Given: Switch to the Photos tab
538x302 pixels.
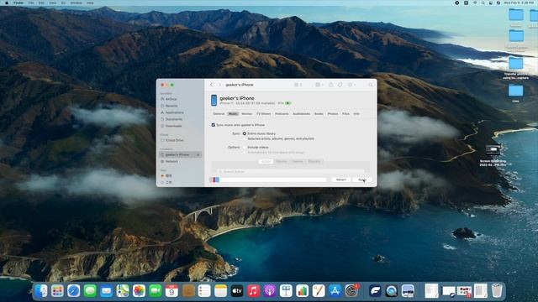Looking at the screenshot, I should coord(333,114).
